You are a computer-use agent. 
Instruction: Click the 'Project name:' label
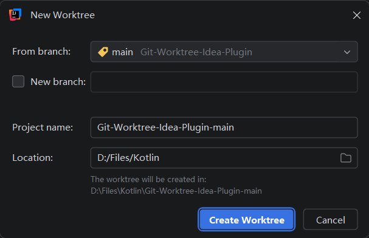click(x=43, y=127)
